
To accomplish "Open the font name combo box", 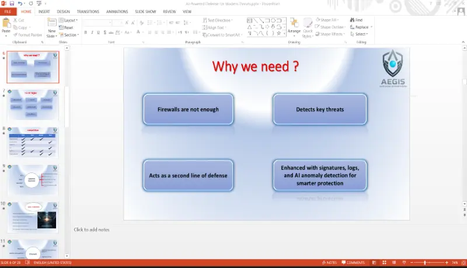I will (x=97, y=23).
